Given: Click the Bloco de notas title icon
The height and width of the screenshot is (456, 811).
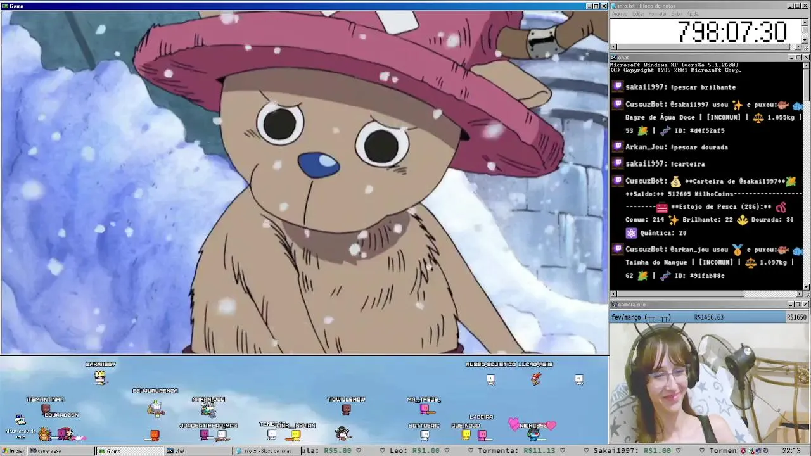Looking at the screenshot, I should click(614, 6).
